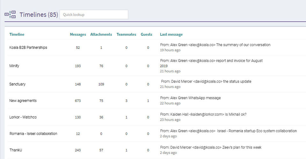Sort by the Teammates column header
Viewport: 306px width, 159px height.
coord(126,34)
